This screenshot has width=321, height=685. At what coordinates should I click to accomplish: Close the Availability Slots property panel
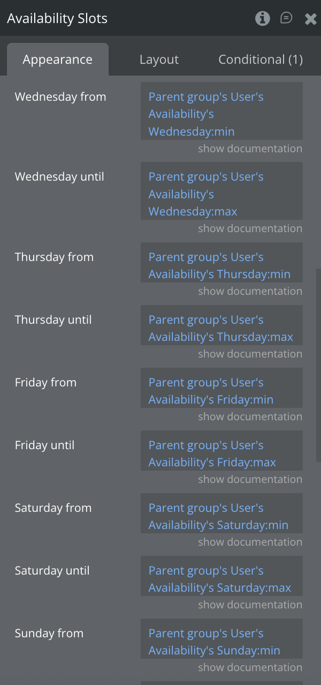[x=310, y=19]
